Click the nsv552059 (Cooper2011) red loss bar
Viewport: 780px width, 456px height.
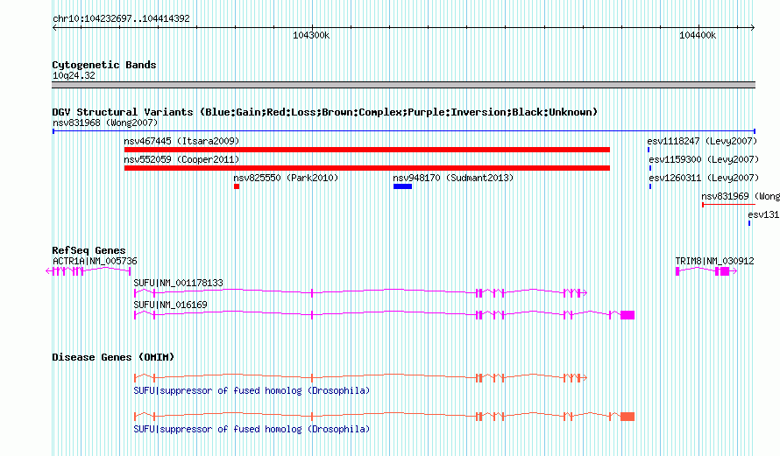click(367, 168)
